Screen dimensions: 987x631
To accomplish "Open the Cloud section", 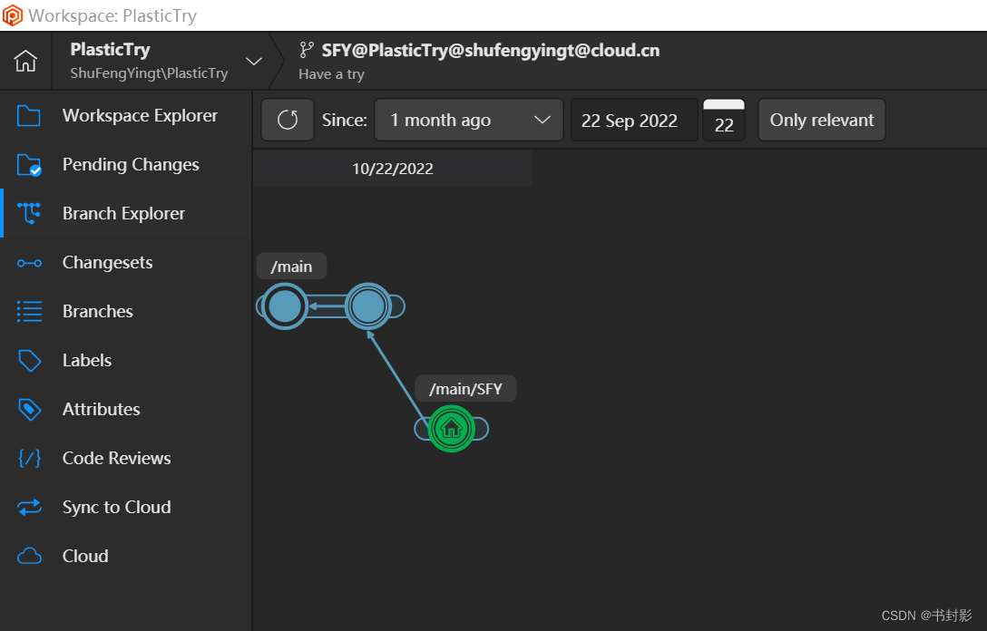I will click(x=126, y=556).
